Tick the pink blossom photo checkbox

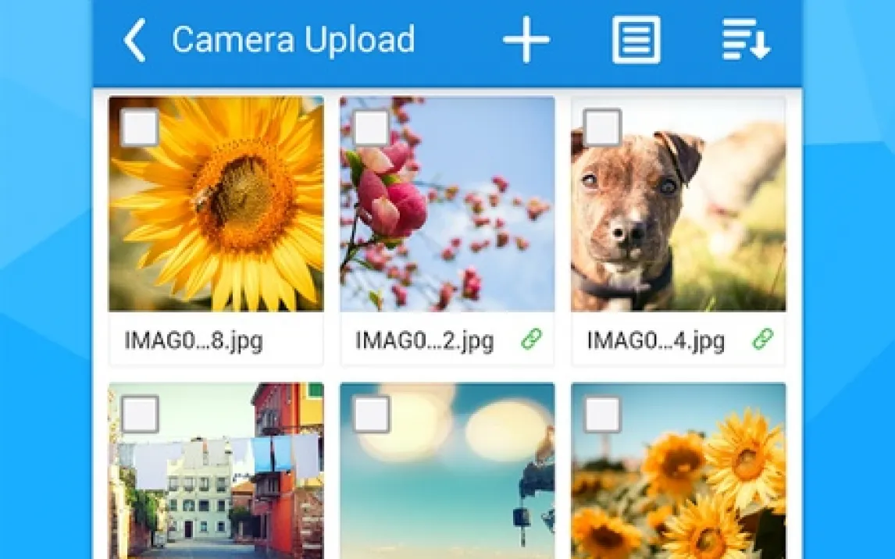click(x=372, y=128)
